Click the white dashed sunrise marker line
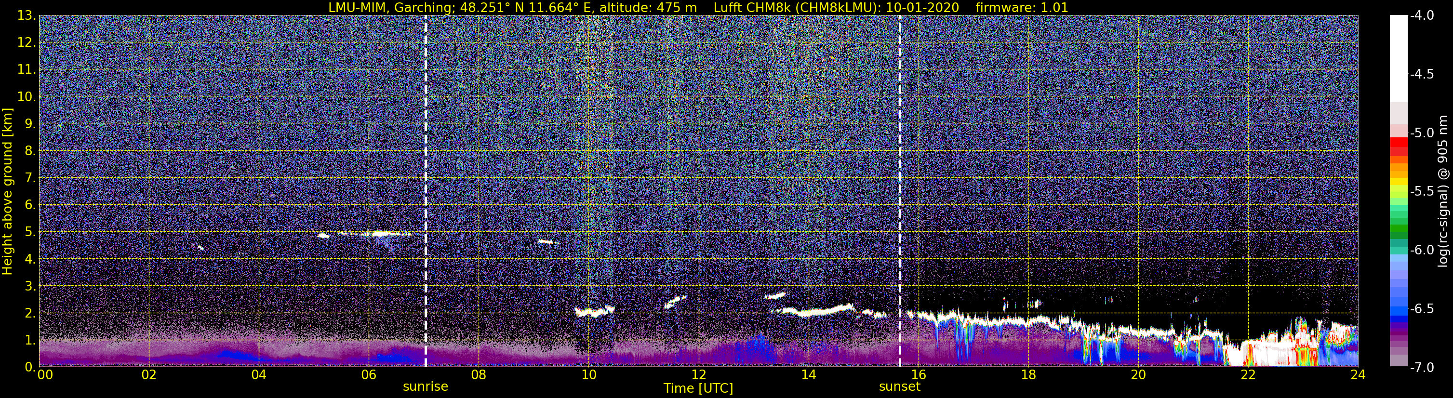 tap(425, 191)
